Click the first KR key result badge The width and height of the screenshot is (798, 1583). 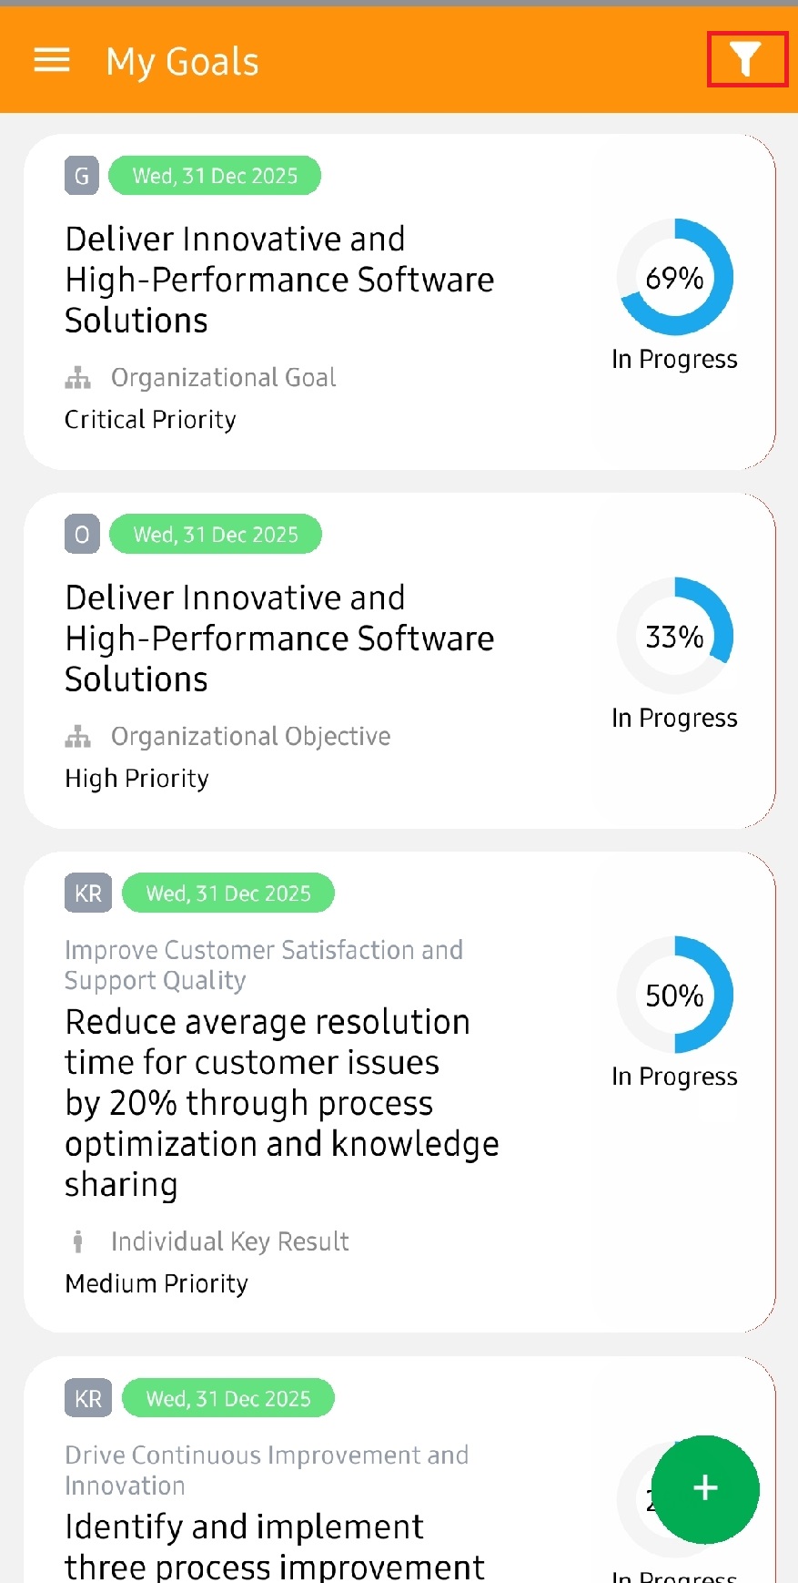88,894
